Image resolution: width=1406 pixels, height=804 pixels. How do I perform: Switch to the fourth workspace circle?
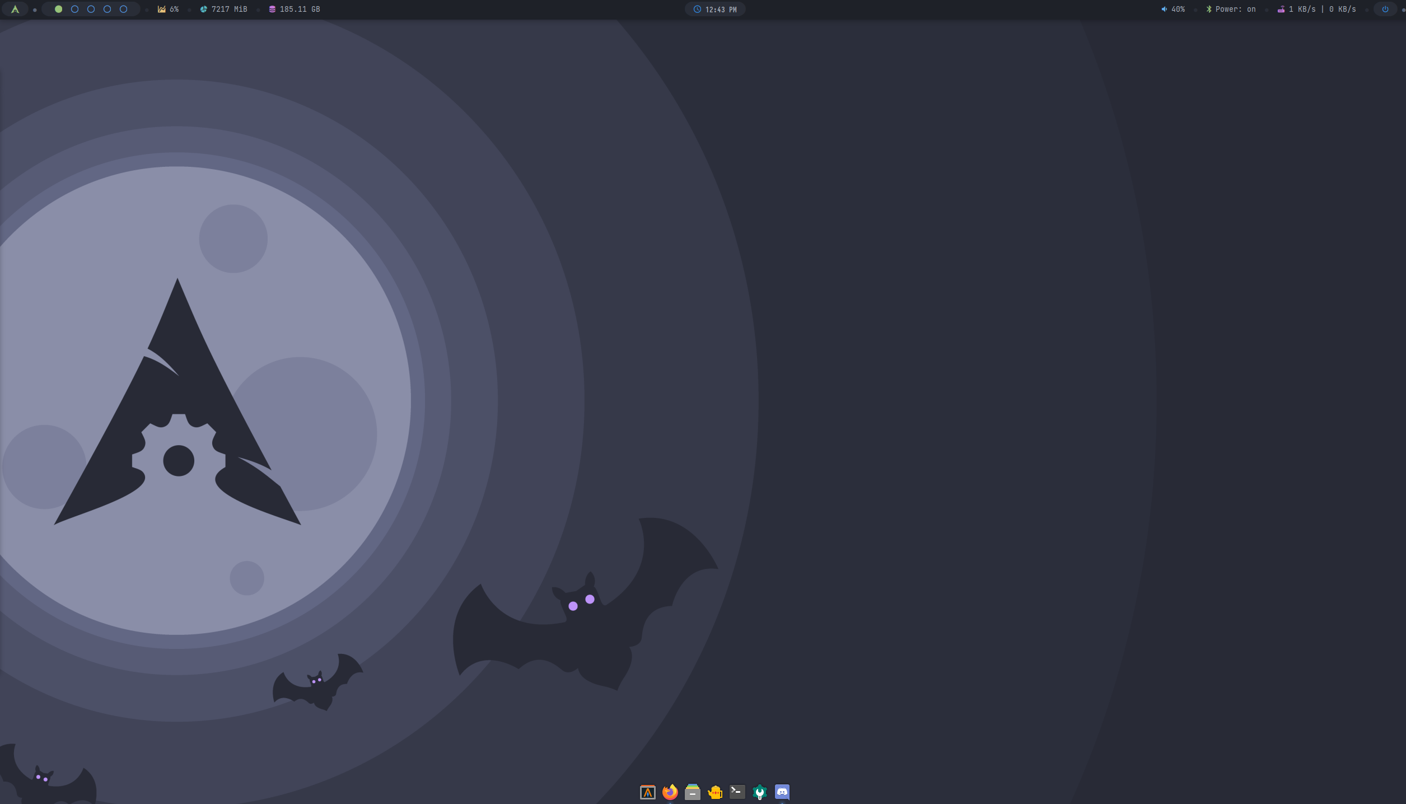tap(107, 10)
